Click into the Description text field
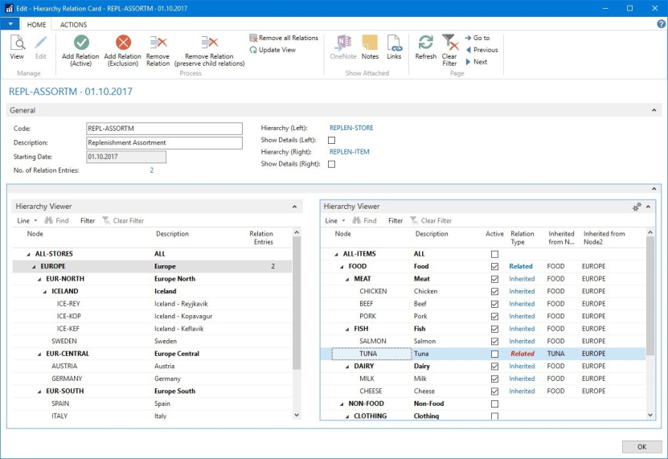Viewport: 668px width, 459px height. coord(164,143)
